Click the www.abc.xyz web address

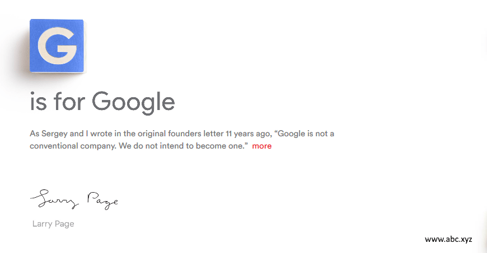point(448,239)
